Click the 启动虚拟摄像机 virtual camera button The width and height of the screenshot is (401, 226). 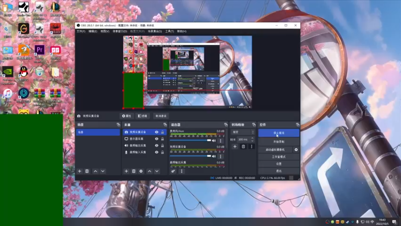click(275, 150)
